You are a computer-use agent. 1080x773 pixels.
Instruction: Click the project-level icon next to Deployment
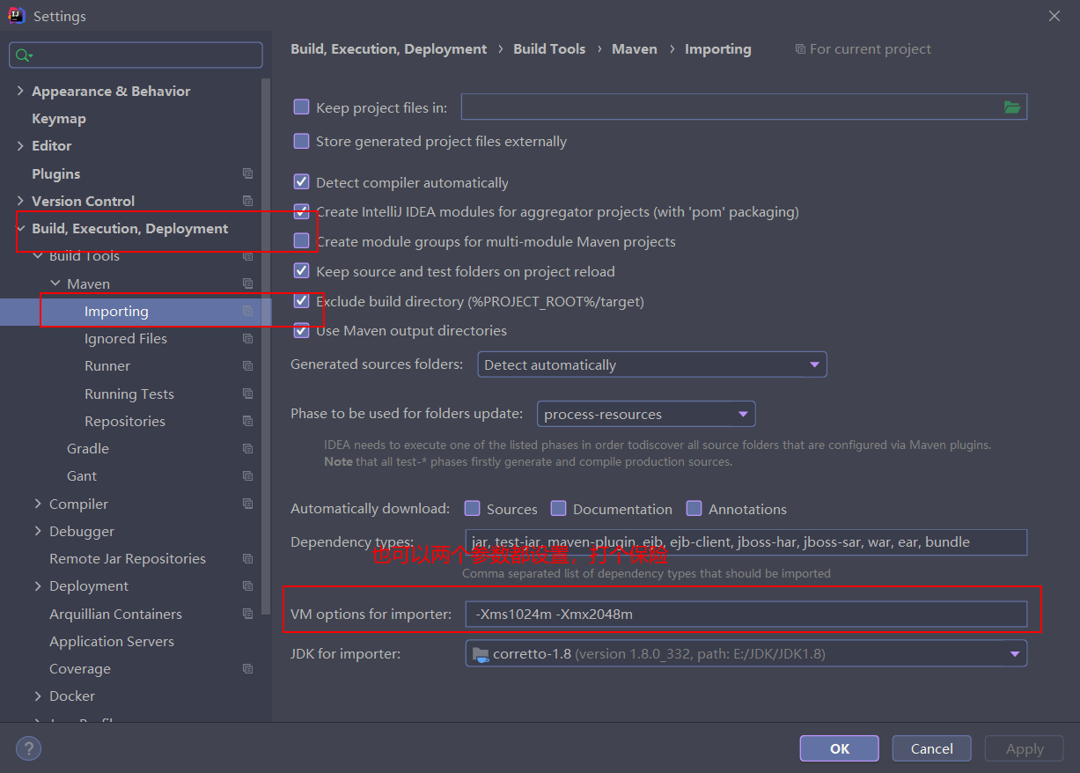247,585
